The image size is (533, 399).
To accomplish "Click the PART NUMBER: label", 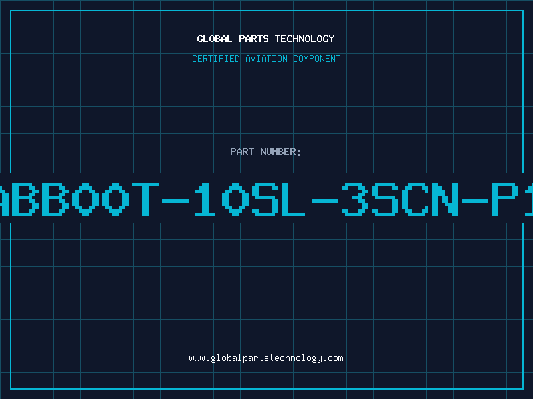I will [266, 152].
